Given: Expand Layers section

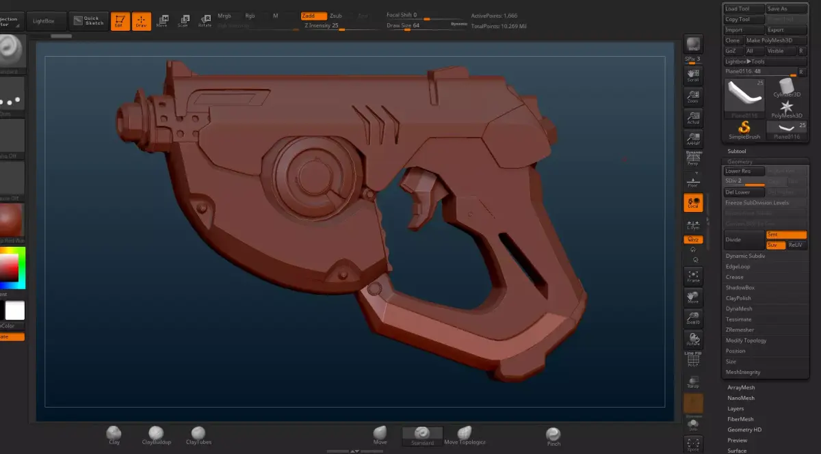Looking at the screenshot, I should coord(735,409).
